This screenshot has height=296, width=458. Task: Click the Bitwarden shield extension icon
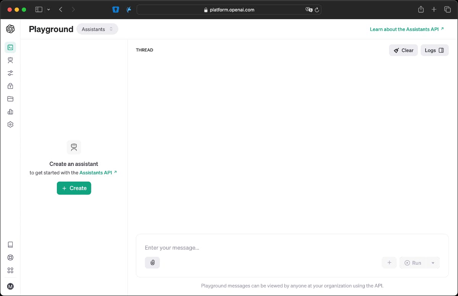(x=116, y=10)
